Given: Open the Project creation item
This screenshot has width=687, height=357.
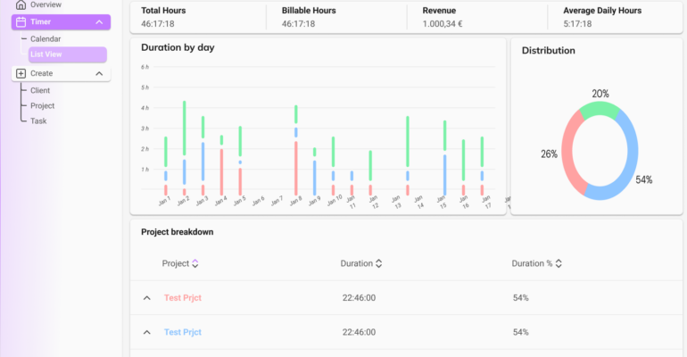Looking at the screenshot, I should [x=43, y=105].
